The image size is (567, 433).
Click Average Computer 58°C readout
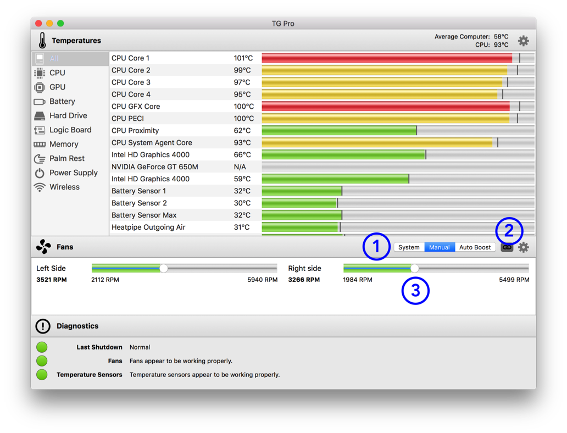(x=471, y=36)
